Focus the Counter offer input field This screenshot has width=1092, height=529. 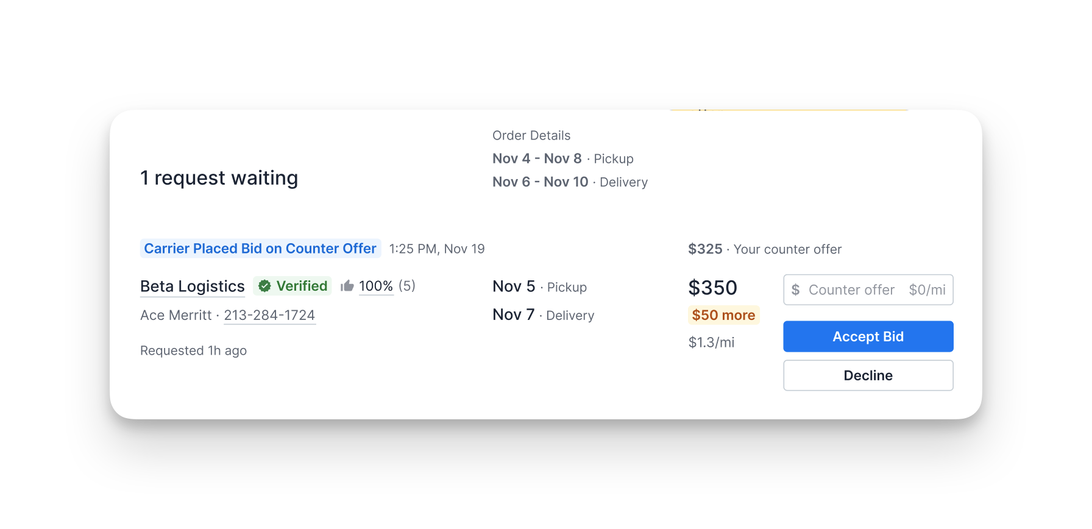(x=868, y=290)
